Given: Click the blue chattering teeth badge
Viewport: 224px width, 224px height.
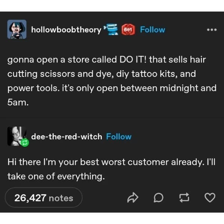Looking at the screenshot, I should point(111,29).
